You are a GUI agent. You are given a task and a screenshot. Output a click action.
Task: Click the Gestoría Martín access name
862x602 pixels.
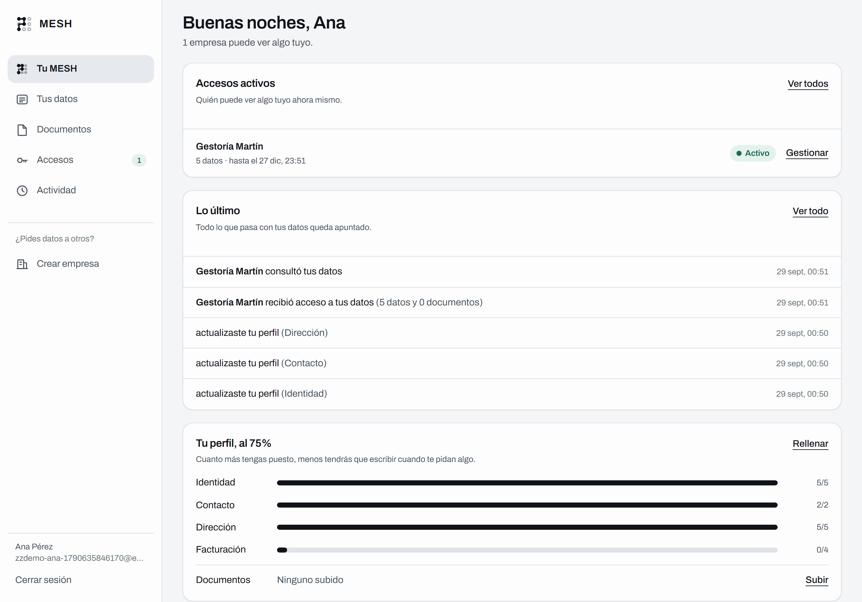[229, 146]
